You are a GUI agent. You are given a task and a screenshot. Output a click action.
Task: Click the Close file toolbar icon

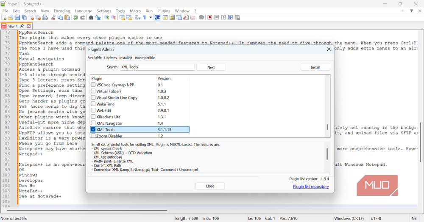click(x=31, y=17)
